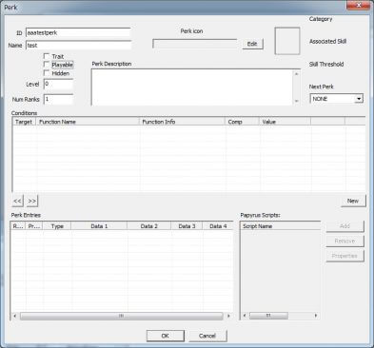The width and height of the screenshot is (374, 348).
Task: Click the Perk Entries horizontal scrollbar thumb
Action: click(122, 316)
